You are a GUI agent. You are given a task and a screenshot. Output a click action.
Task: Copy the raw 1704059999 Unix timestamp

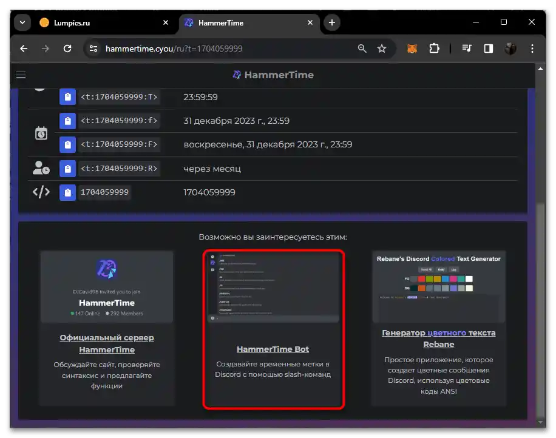pyautogui.click(x=67, y=192)
